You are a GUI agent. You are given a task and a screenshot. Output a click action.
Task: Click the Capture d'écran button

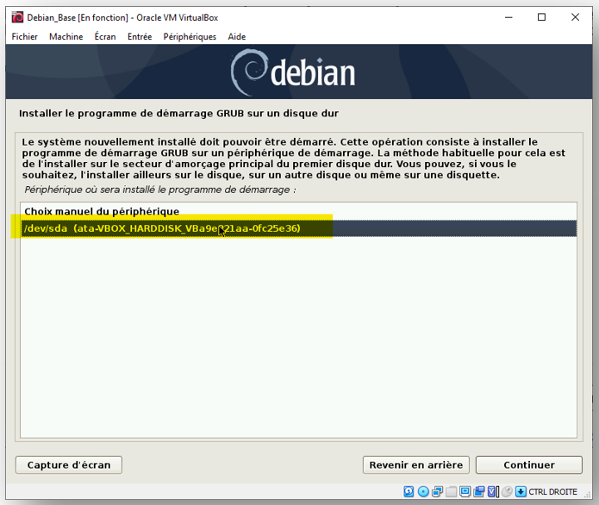click(x=69, y=464)
